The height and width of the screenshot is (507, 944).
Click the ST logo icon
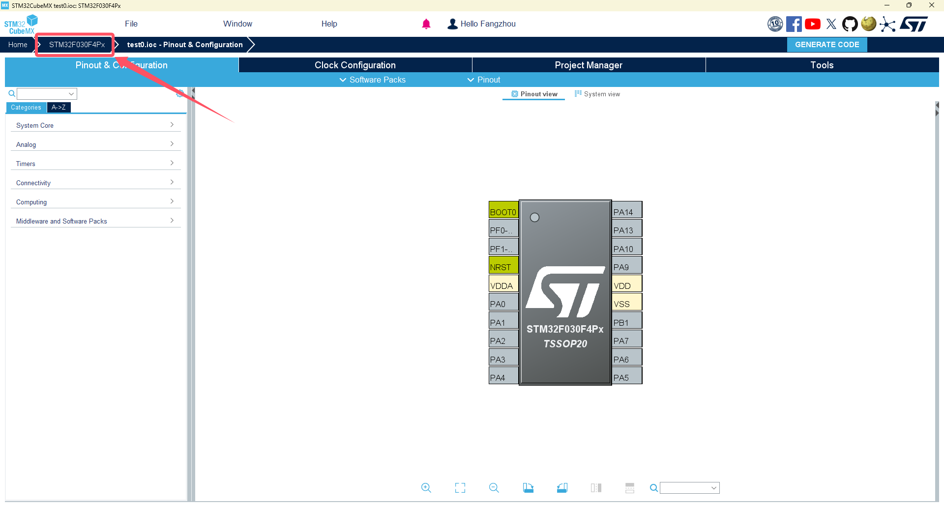(914, 24)
